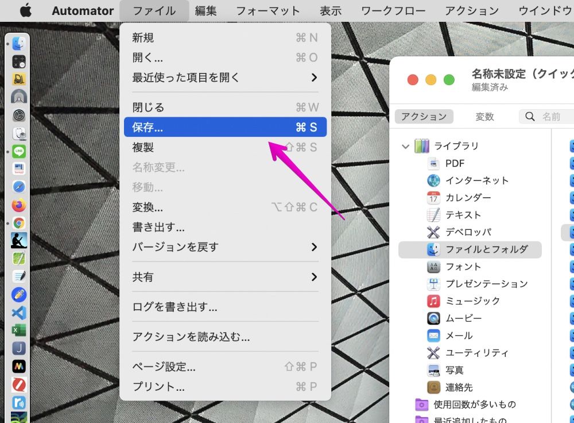Choose ページ設定… from the File menu
This screenshot has height=423, width=574.
coord(225,367)
